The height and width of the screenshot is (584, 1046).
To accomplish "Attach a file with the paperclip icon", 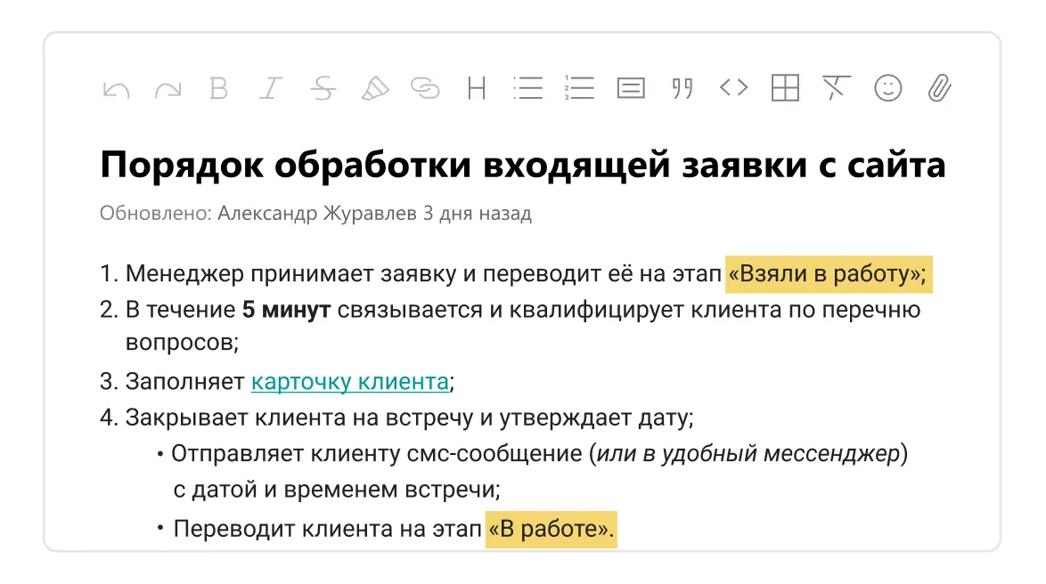I will tap(936, 89).
